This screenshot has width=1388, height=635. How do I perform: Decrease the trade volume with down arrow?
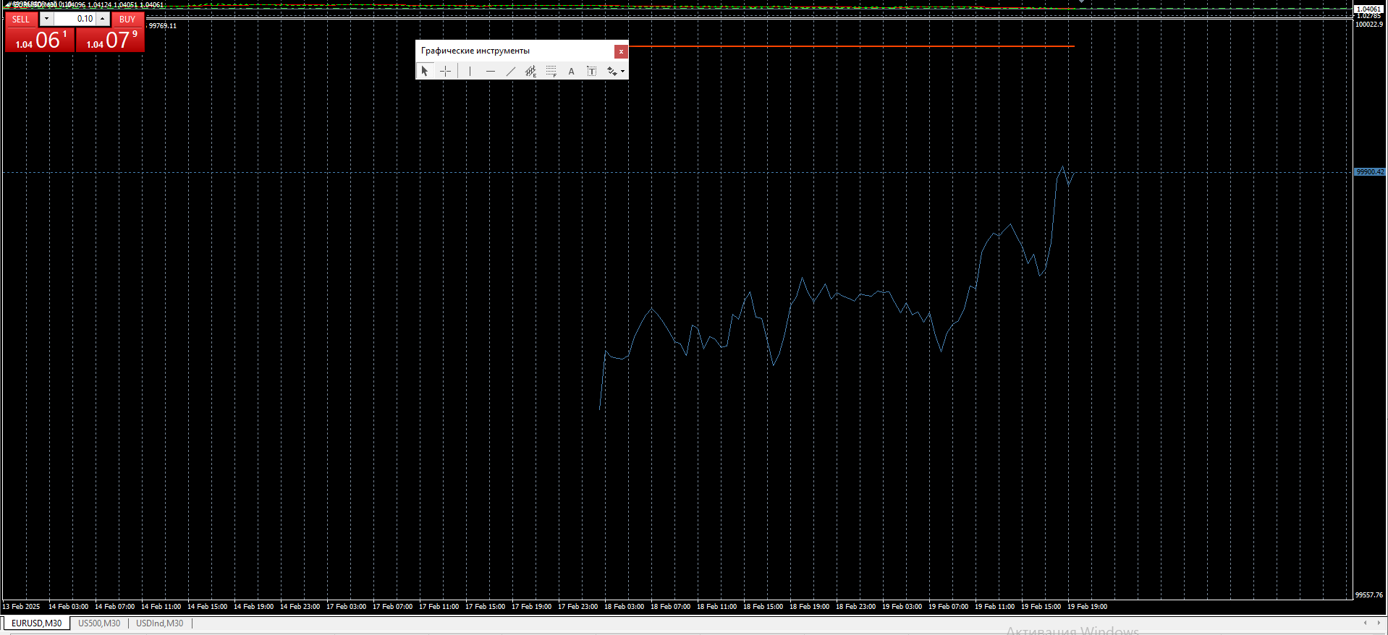pyautogui.click(x=46, y=19)
